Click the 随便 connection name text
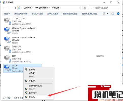This screenshot has height=101, width=123. tap(14, 56)
